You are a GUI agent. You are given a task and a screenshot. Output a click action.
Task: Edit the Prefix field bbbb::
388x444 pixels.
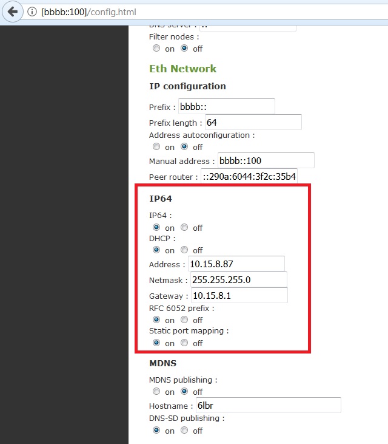[227, 106]
